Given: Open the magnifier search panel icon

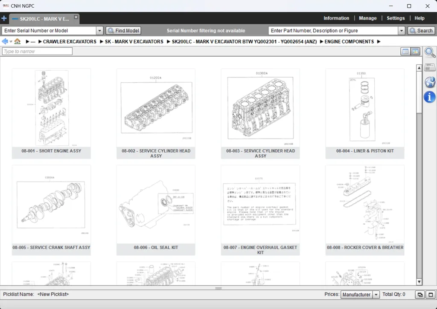Looking at the screenshot, I should click(x=430, y=52).
